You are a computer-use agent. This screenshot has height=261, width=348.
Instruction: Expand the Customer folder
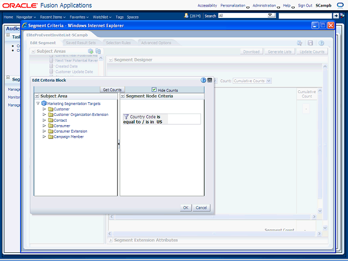pos(44,109)
